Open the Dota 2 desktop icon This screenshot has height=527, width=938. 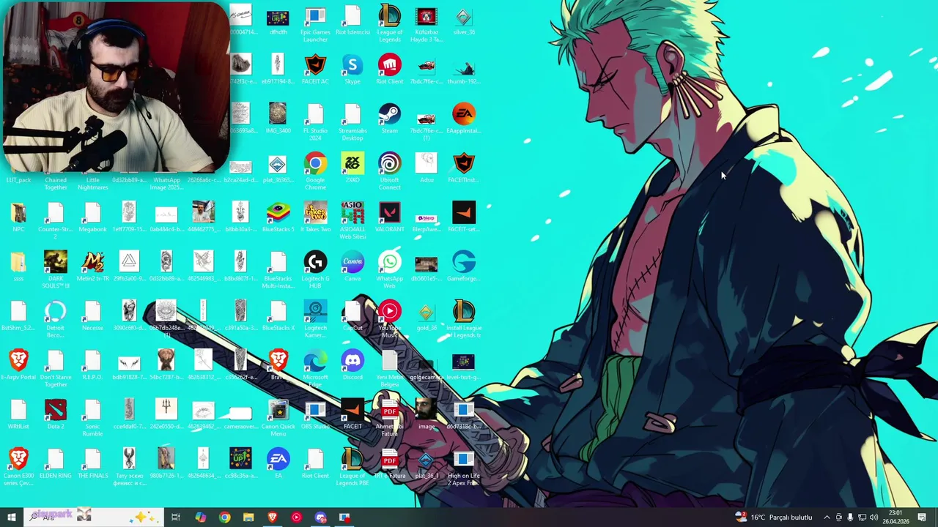point(56,413)
